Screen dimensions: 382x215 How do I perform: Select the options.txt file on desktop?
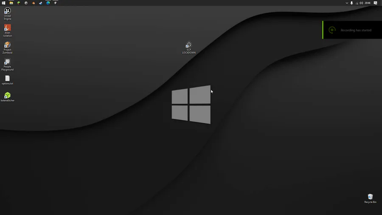coord(8,80)
